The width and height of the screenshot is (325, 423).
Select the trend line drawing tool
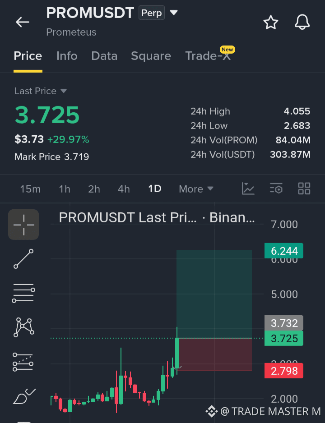coord(23,259)
